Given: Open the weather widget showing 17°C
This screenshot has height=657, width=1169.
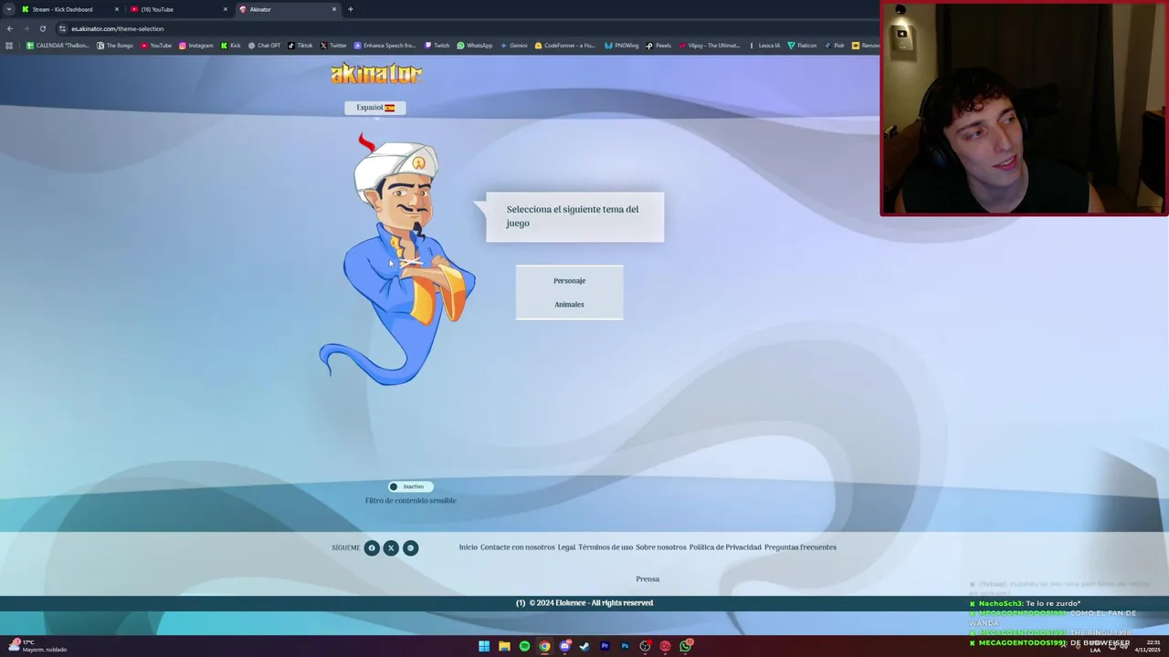Looking at the screenshot, I should pos(38,646).
